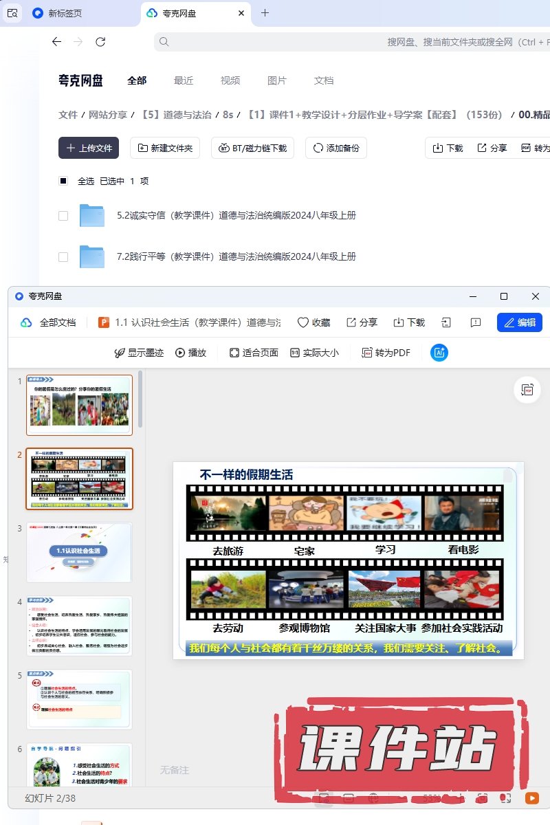Toggle the 全选 select-all checkbox

(63, 181)
